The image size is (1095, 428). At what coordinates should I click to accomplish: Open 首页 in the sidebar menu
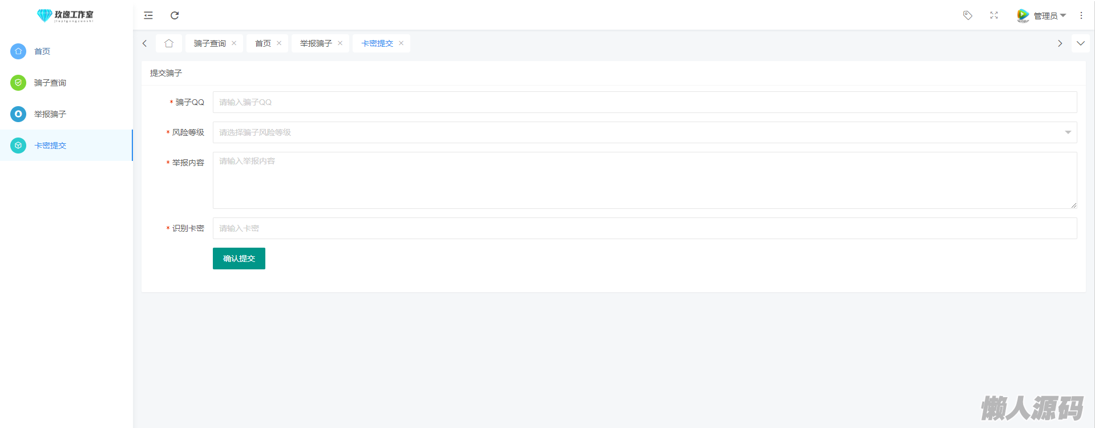pos(66,51)
